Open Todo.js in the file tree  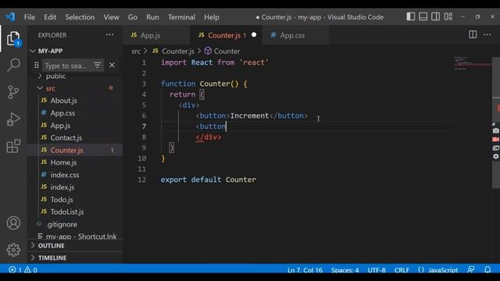(x=62, y=200)
